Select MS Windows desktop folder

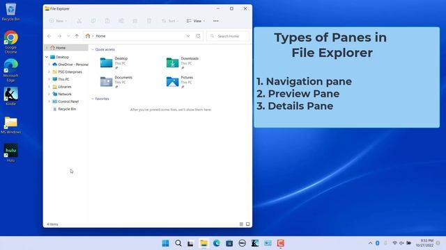pos(10,125)
